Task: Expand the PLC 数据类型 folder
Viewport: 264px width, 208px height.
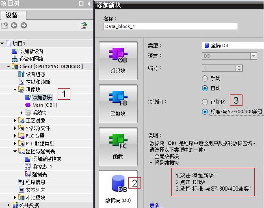Action: (x=15, y=144)
